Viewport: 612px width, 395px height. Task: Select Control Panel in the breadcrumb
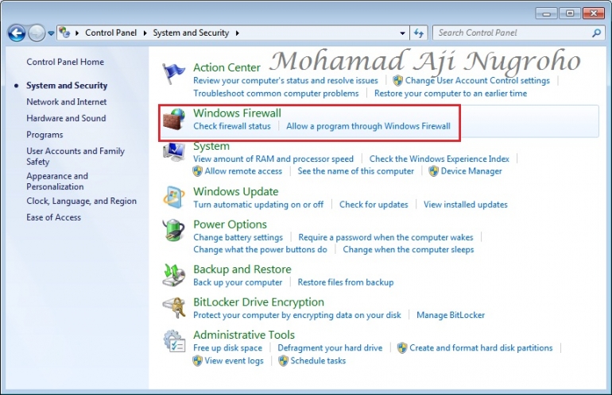110,33
